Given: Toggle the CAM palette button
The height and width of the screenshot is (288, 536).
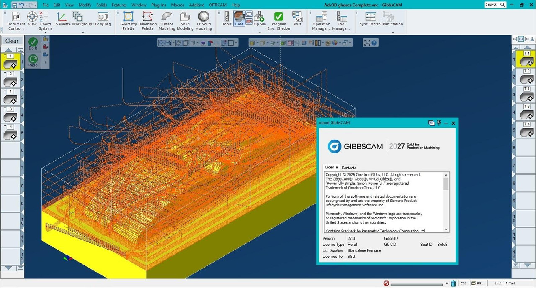Looking at the screenshot, I should point(239,19).
